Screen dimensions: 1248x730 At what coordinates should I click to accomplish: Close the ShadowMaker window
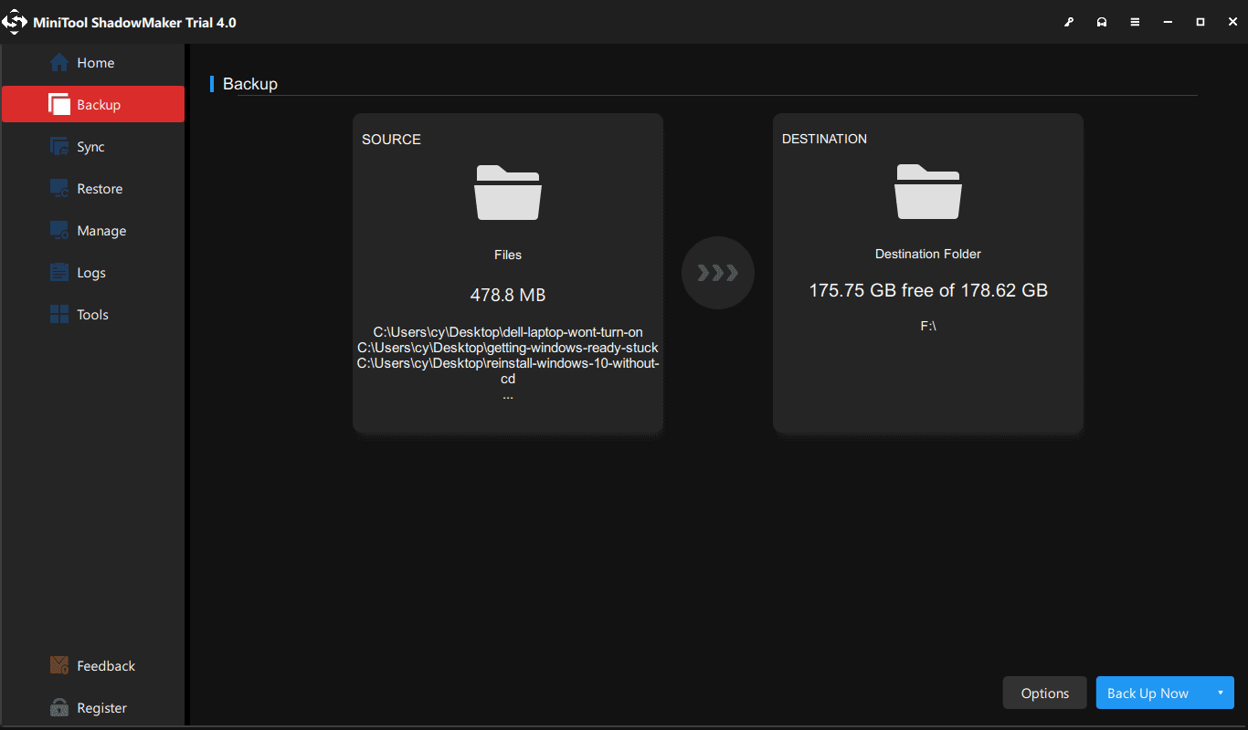[x=1233, y=22]
